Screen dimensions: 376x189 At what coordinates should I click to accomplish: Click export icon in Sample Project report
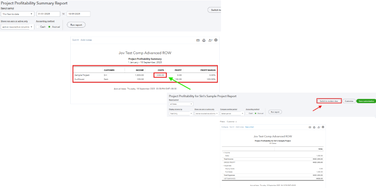pyautogui.click(x=318, y=127)
